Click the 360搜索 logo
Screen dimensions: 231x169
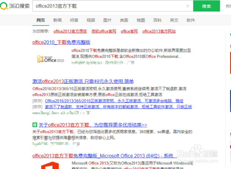click(x=15, y=6)
